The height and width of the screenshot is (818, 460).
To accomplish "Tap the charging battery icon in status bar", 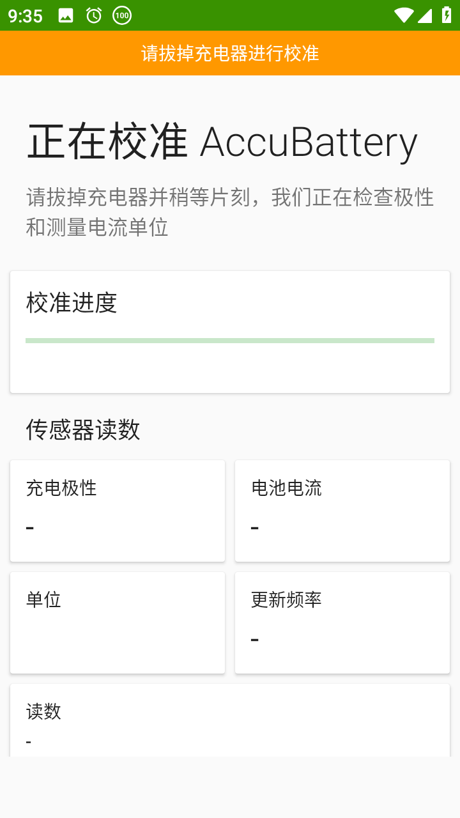I will coord(447,15).
